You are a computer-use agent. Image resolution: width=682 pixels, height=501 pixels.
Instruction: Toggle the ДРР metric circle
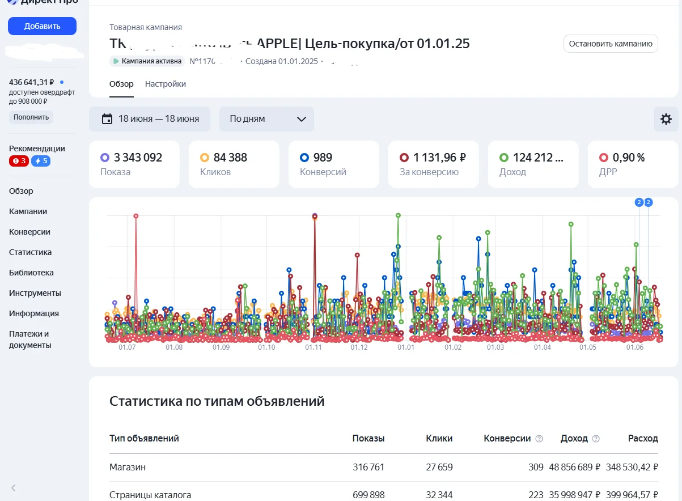[x=603, y=158]
